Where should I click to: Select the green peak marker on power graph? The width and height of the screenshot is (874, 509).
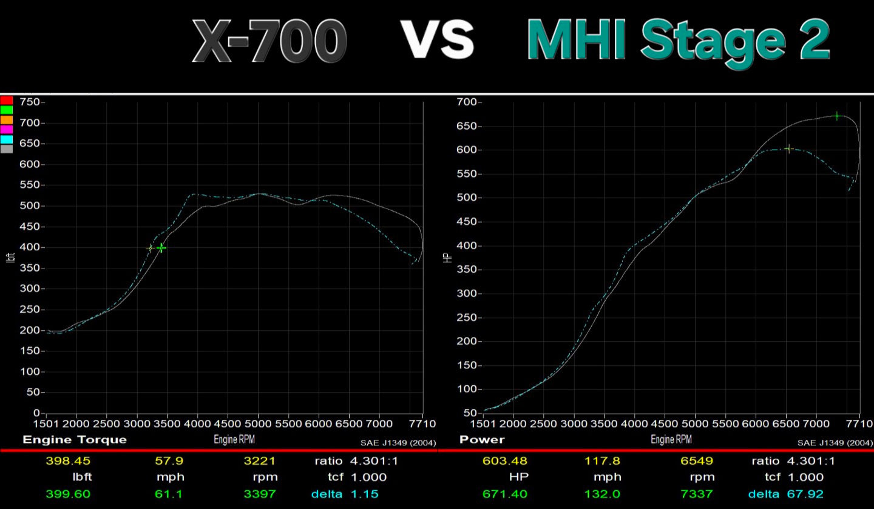(x=837, y=116)
